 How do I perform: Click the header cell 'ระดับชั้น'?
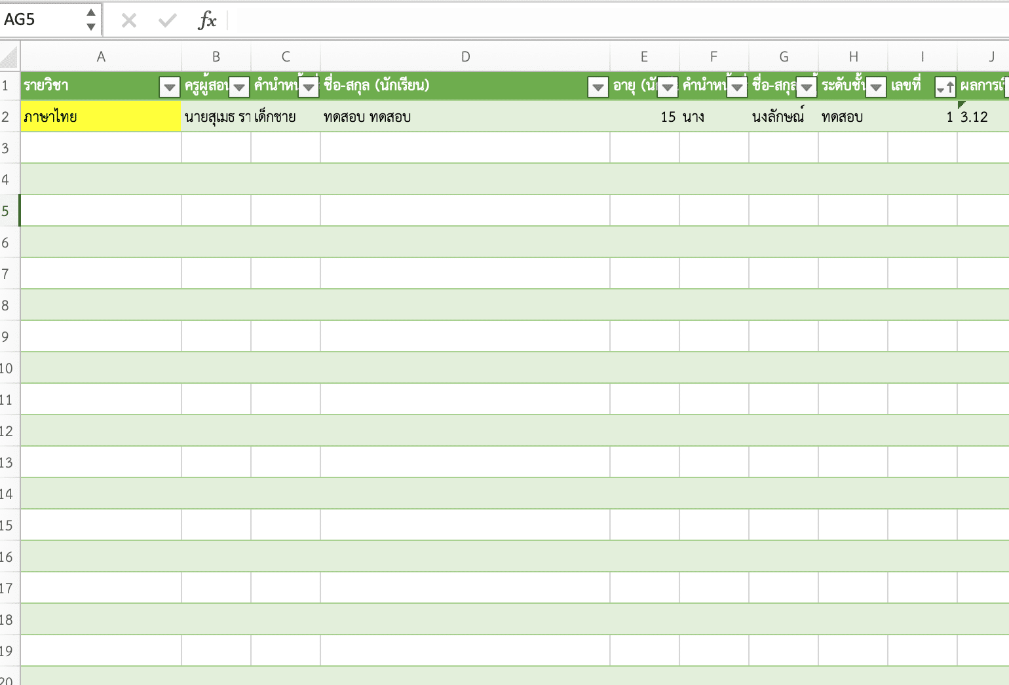[853, 86]
